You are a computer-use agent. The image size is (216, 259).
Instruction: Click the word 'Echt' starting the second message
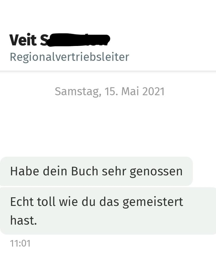(x=22, y=202)
